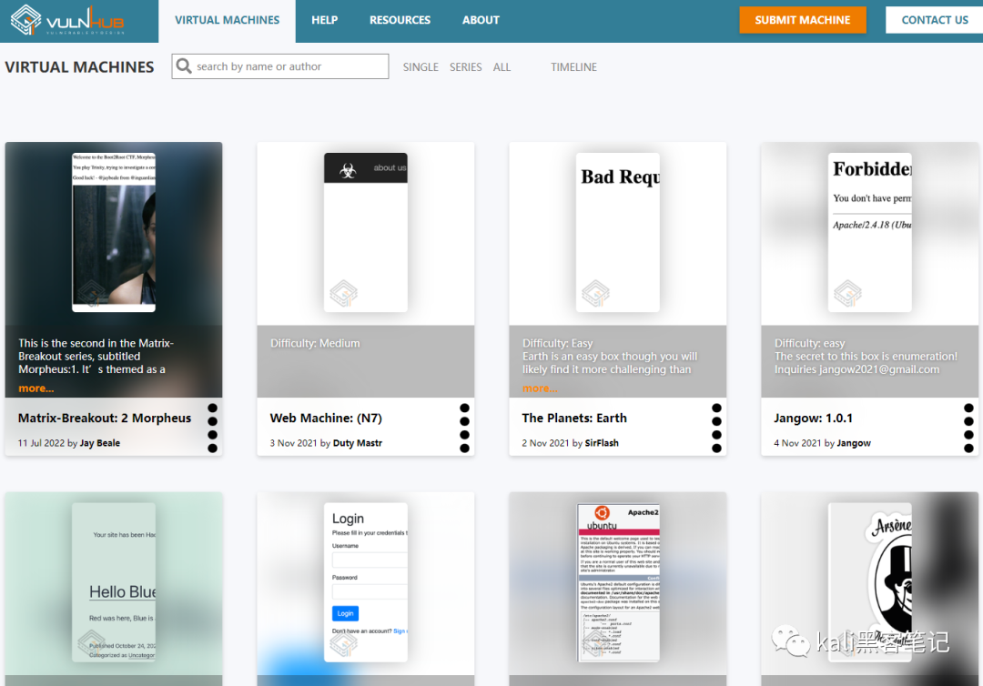This screenshot has height=686, width=983.
Task: Click the Difficulty: Medium description text
Action: (315, 343)
